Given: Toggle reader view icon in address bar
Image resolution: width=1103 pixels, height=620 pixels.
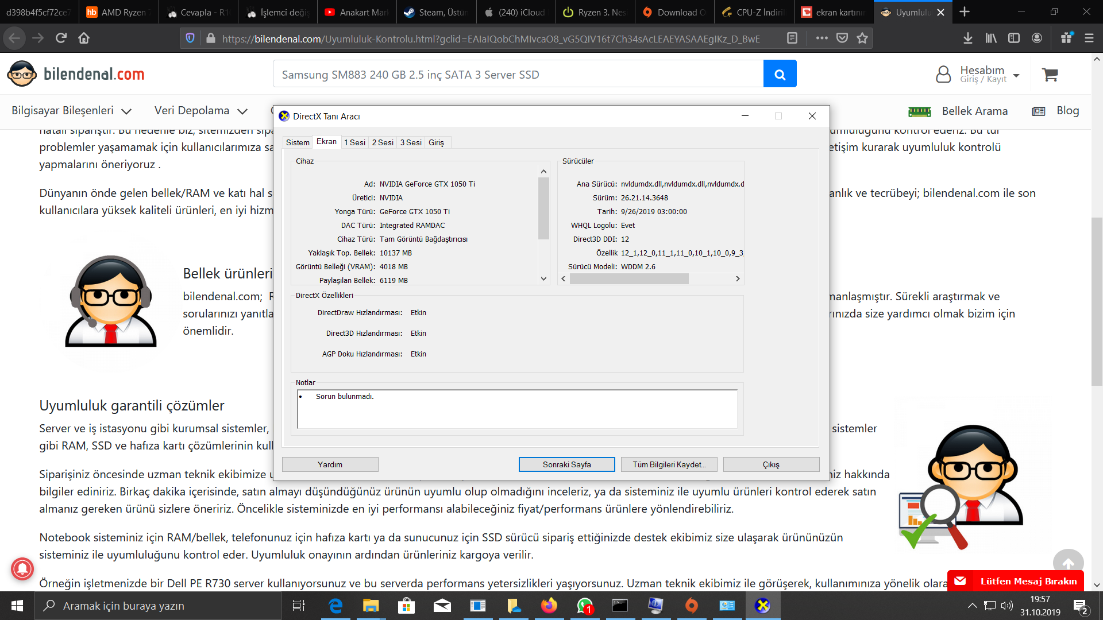Looking at the screenshot, I should tap(792, 38).
